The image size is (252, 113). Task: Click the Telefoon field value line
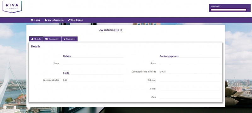click(x=190, y=80)
